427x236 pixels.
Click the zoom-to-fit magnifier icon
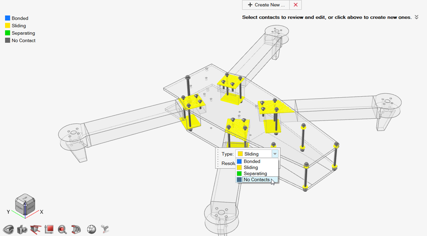point(62,229)
